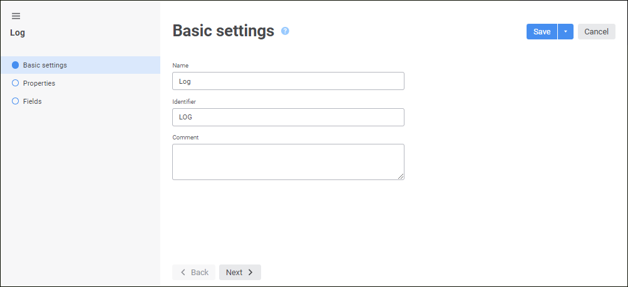628x287 pixels.
Task: Click the Comment box resize grip
Action: click(x=401, y=176)
